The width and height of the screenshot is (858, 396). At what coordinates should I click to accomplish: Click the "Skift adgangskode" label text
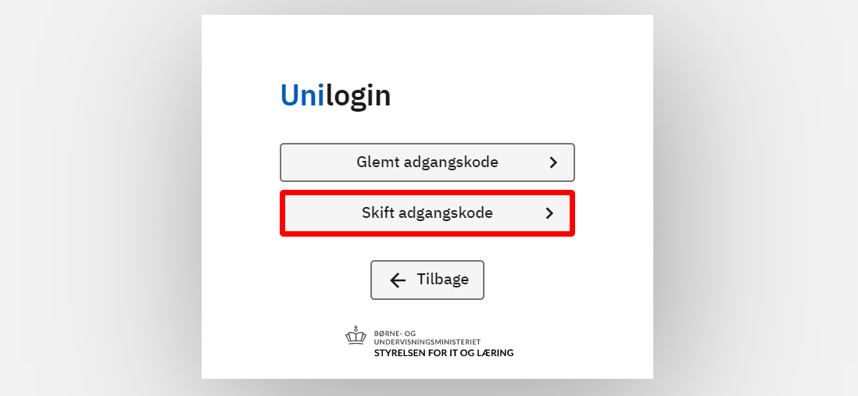tap(427, 212)
